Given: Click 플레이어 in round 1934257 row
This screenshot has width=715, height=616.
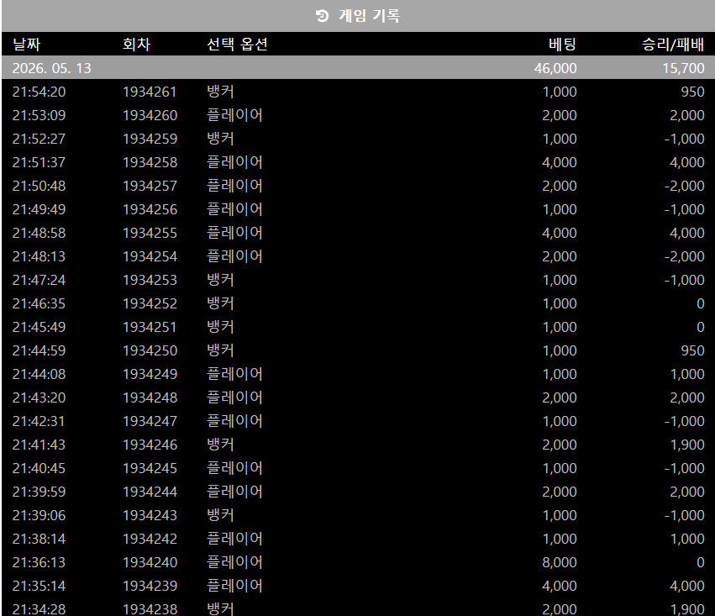Looking at the screenshot, I should point(235,186).
